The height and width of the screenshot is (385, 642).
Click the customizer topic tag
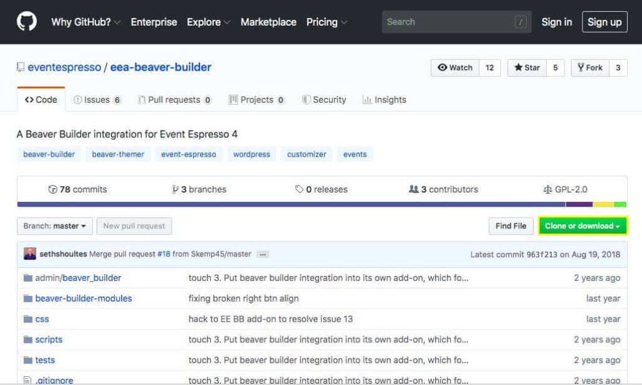point(307,154)
